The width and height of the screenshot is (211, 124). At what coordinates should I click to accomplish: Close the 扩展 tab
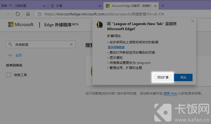coord(100,6)
